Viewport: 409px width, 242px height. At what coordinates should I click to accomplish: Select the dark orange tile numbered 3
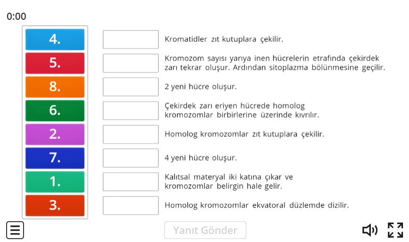[x=55, y=205]
